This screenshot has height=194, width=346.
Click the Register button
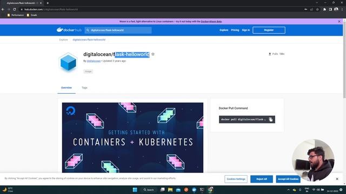coord(269,30)
